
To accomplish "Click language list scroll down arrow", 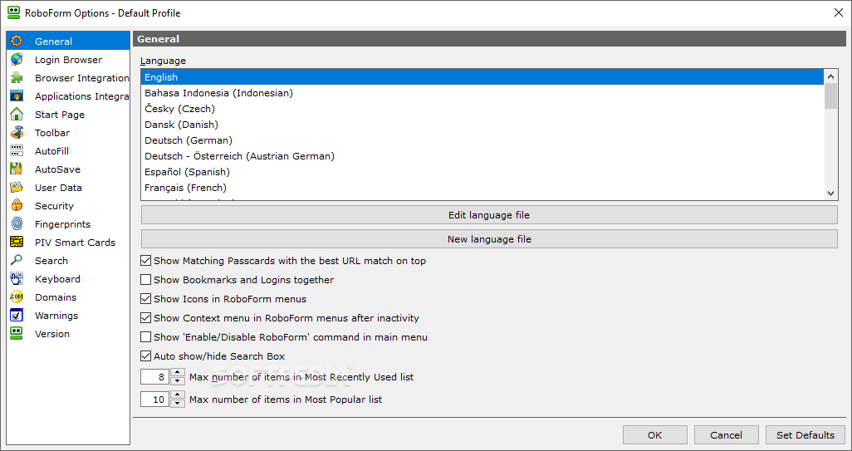I will (x=830, y=193).
